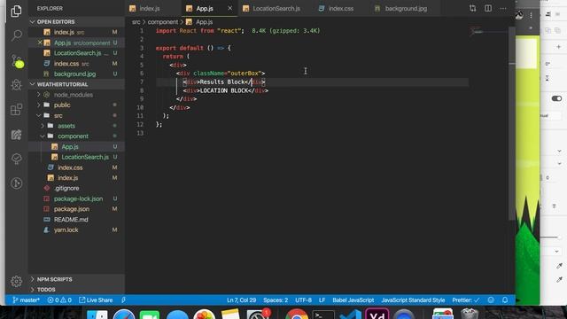Screen dimensions: 567x319
Task: Switch to the index.js tab
Action: coord(149,8)
